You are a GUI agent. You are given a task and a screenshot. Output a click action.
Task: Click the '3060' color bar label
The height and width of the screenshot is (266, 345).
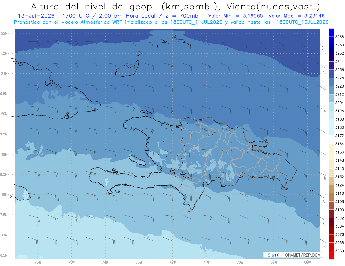pos(340,251)
